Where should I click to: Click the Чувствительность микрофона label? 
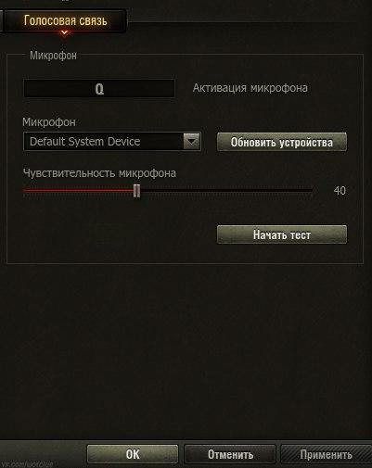pos(99,173)
